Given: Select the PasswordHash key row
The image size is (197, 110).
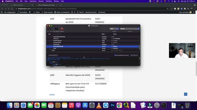Looking at the screenshot, I should click(92, 41).
